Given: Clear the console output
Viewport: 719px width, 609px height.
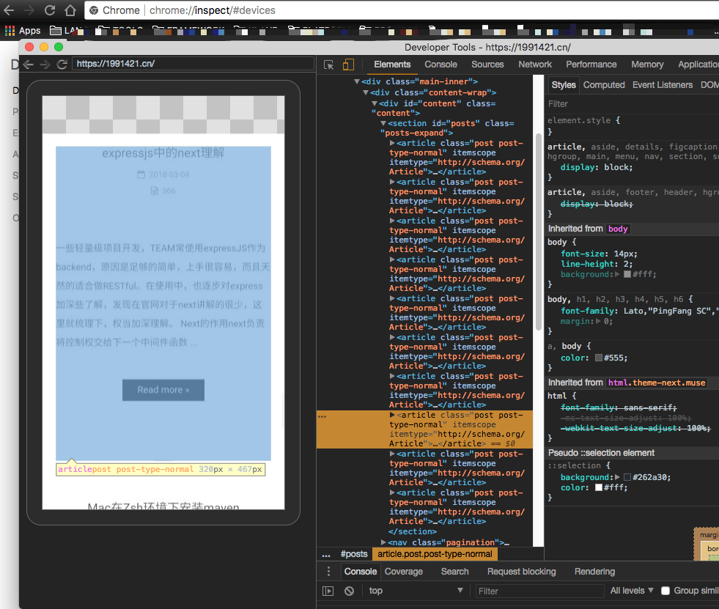Looking at the screenshot, I should coord(350,591).
